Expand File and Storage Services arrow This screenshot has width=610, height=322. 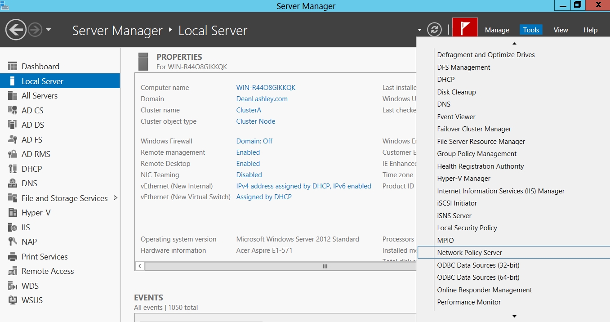pyautogui.click(x=115, y=198)
